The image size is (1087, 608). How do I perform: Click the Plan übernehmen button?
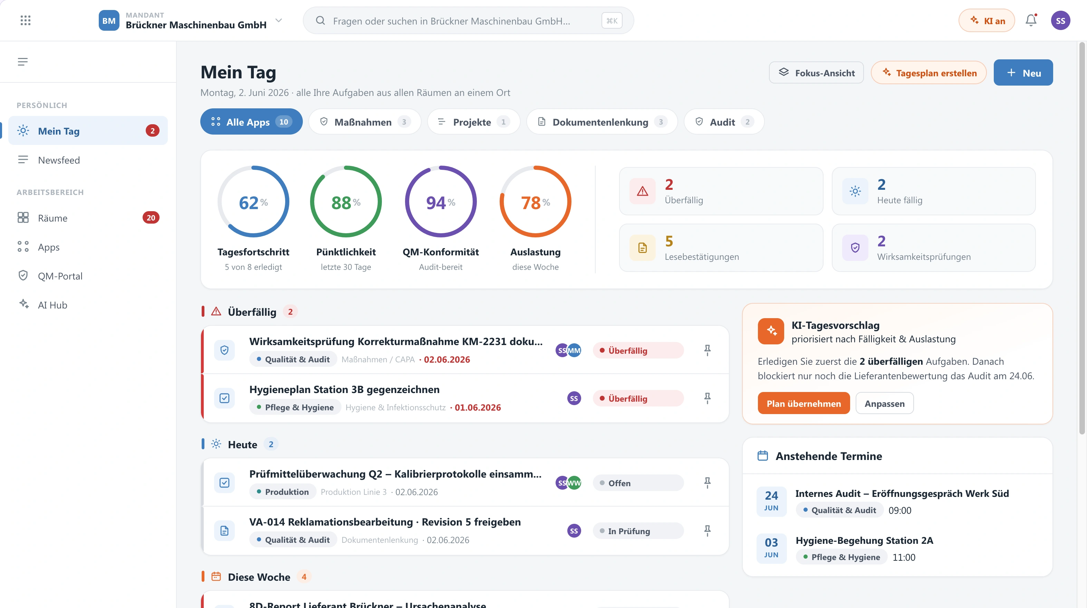pyautogui.click(x=804, y=403)
